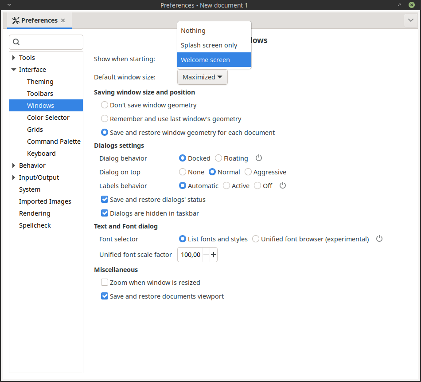Click the restart-required icon next to Dialog behavior
The image size is (421, 382).
click(x=259, y=158)
